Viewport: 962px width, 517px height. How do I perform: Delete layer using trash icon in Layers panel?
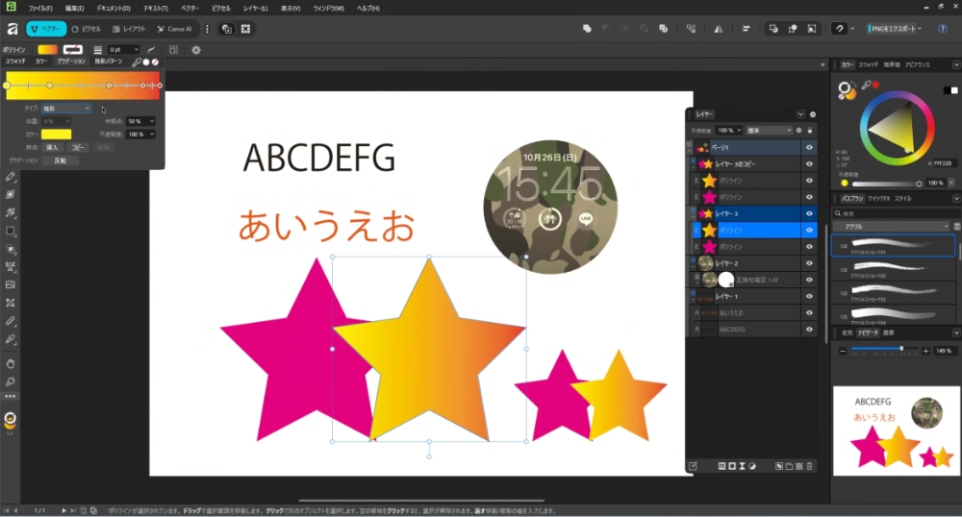pyautogui.click(x=810, y=466)
